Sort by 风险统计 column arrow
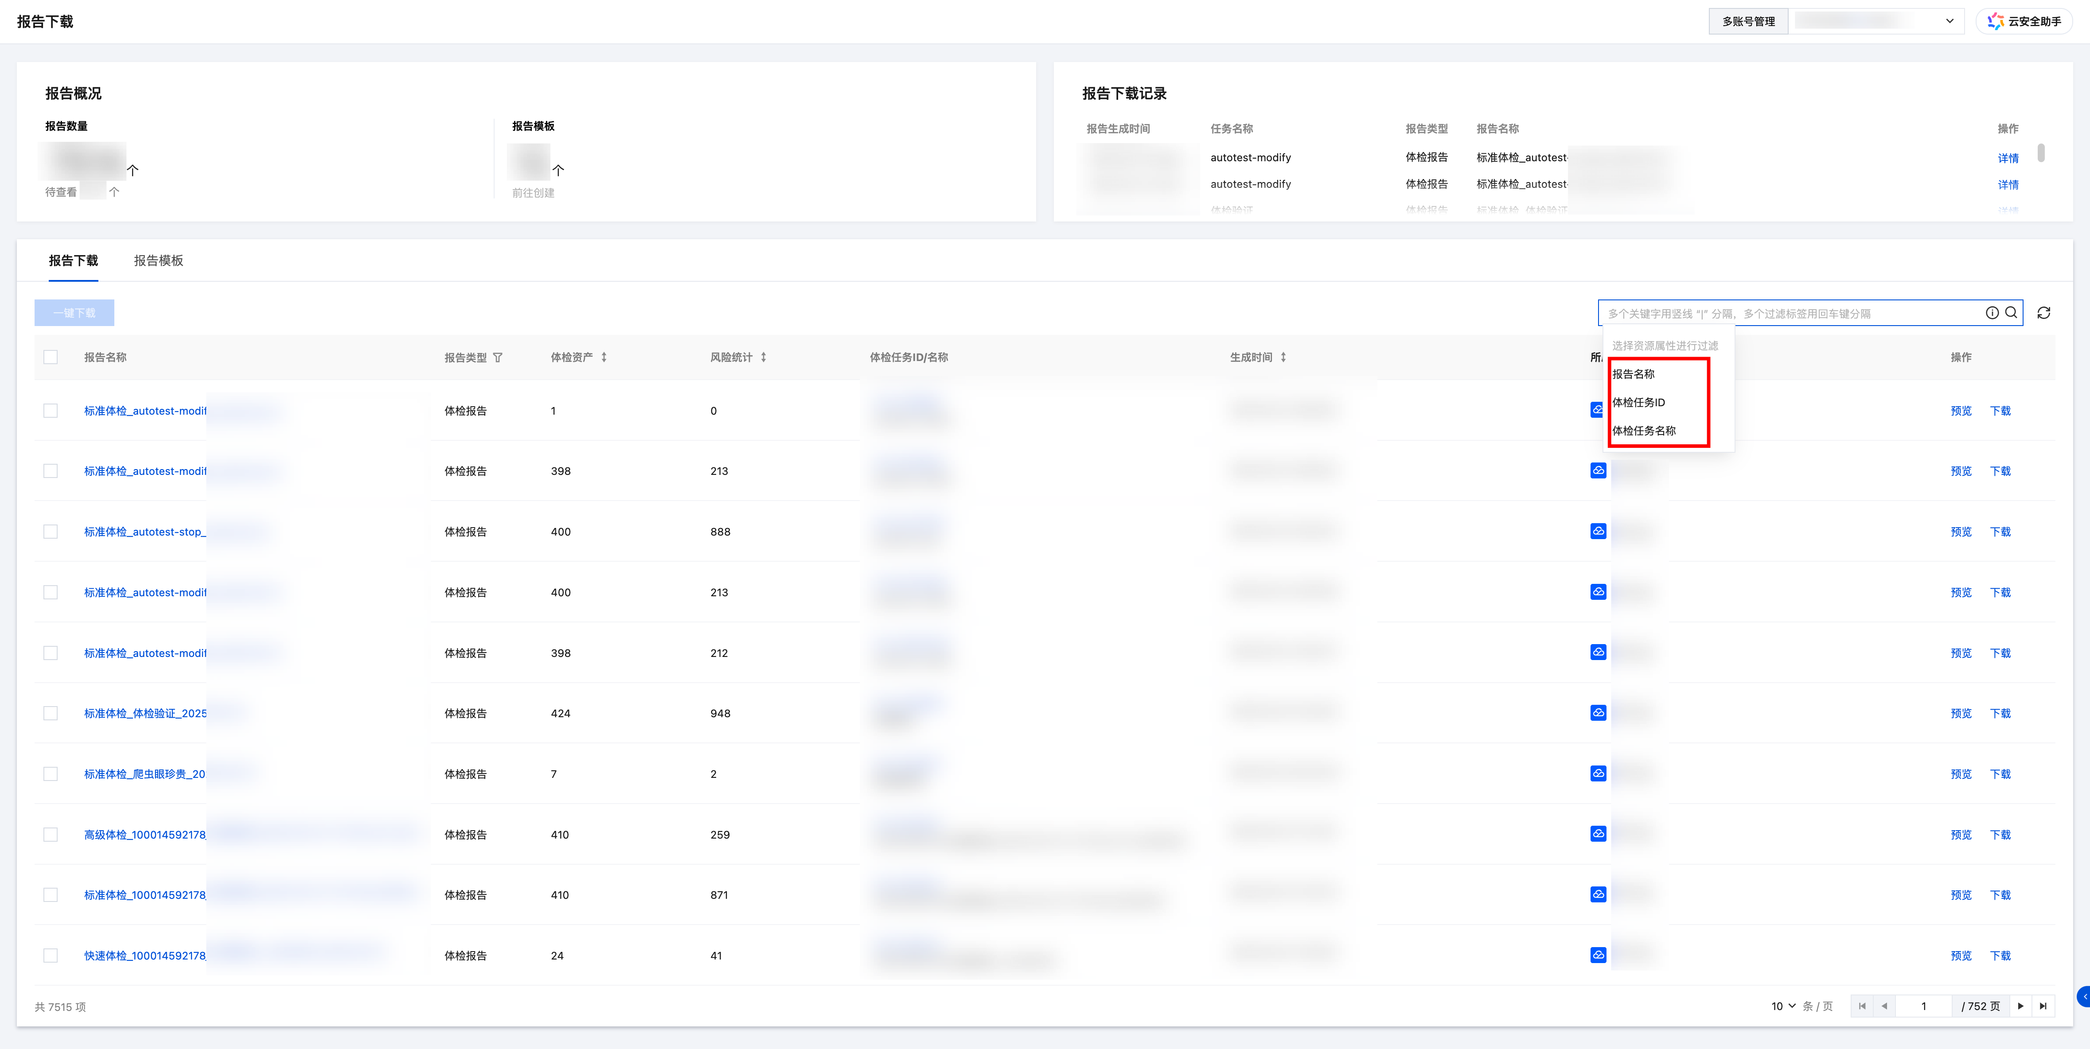The height and width of the screenshot is (1049, 2090). pyautogui.click(x=764, y=357)
